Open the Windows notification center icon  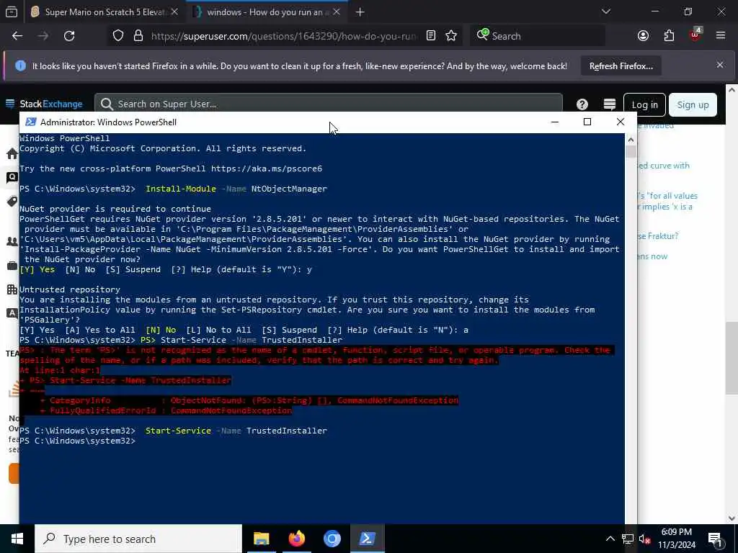[715, 539]
